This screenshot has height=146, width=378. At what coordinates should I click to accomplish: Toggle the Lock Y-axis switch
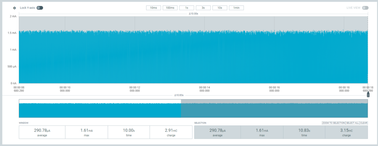40,8
